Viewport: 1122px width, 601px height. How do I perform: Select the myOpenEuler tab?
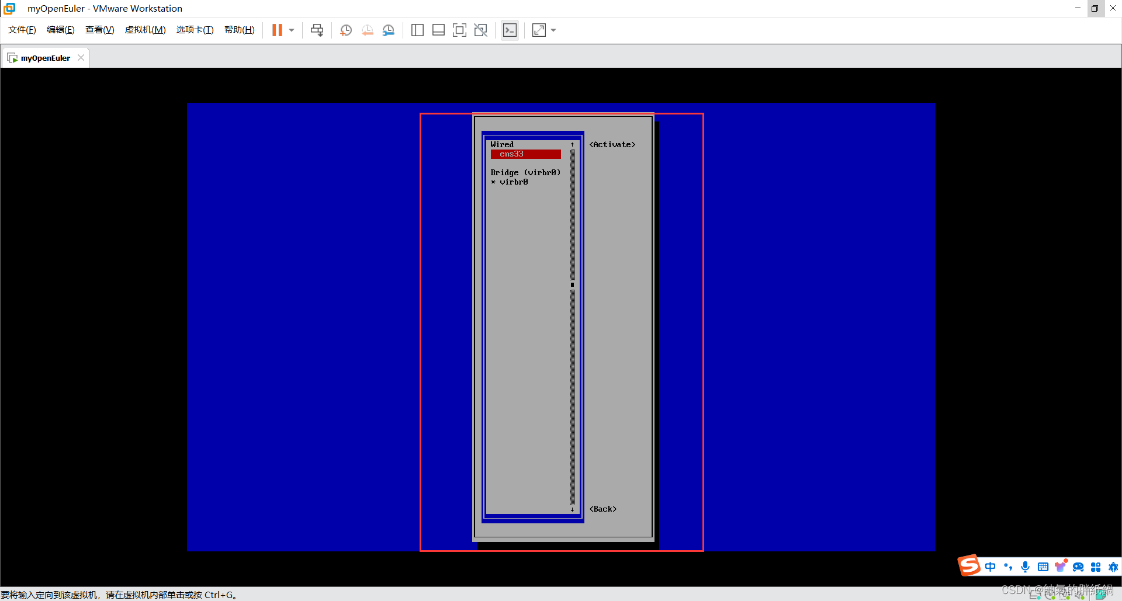(45, 58)
